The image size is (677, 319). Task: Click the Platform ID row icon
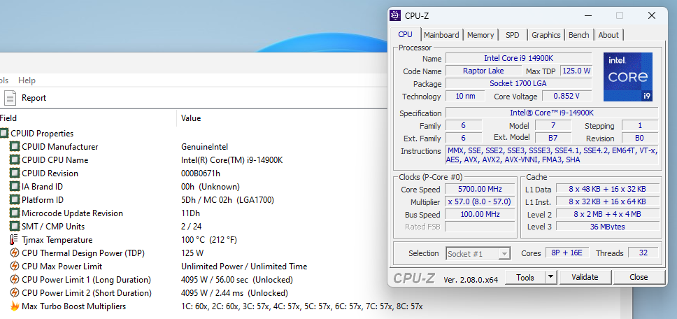15,200
